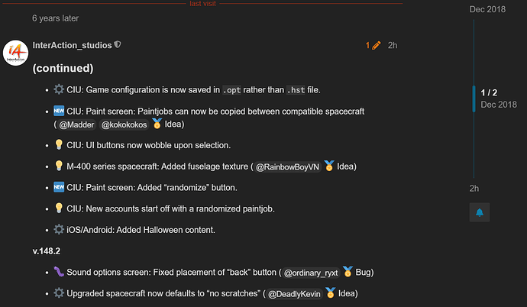This screenshot has height=307, width=527.
Task: Open the @RainbowBoyVN mention
Action: 287,166
